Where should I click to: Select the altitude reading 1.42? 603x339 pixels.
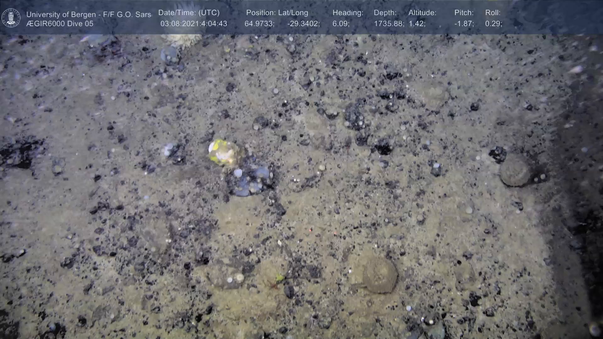pyautogui.click(x=417, y=24)
